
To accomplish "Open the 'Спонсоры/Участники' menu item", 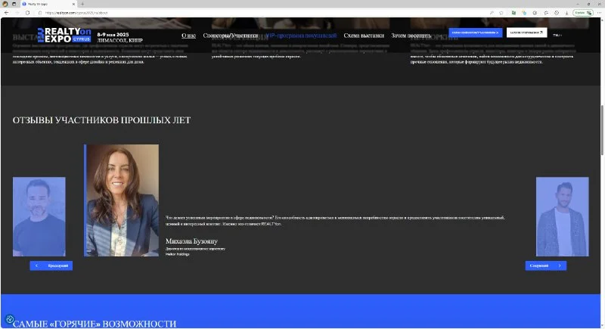I will [230, 36].
